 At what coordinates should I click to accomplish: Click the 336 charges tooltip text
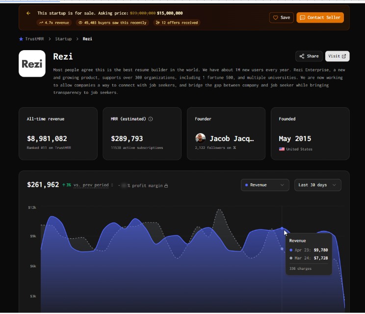pos(300,268)
